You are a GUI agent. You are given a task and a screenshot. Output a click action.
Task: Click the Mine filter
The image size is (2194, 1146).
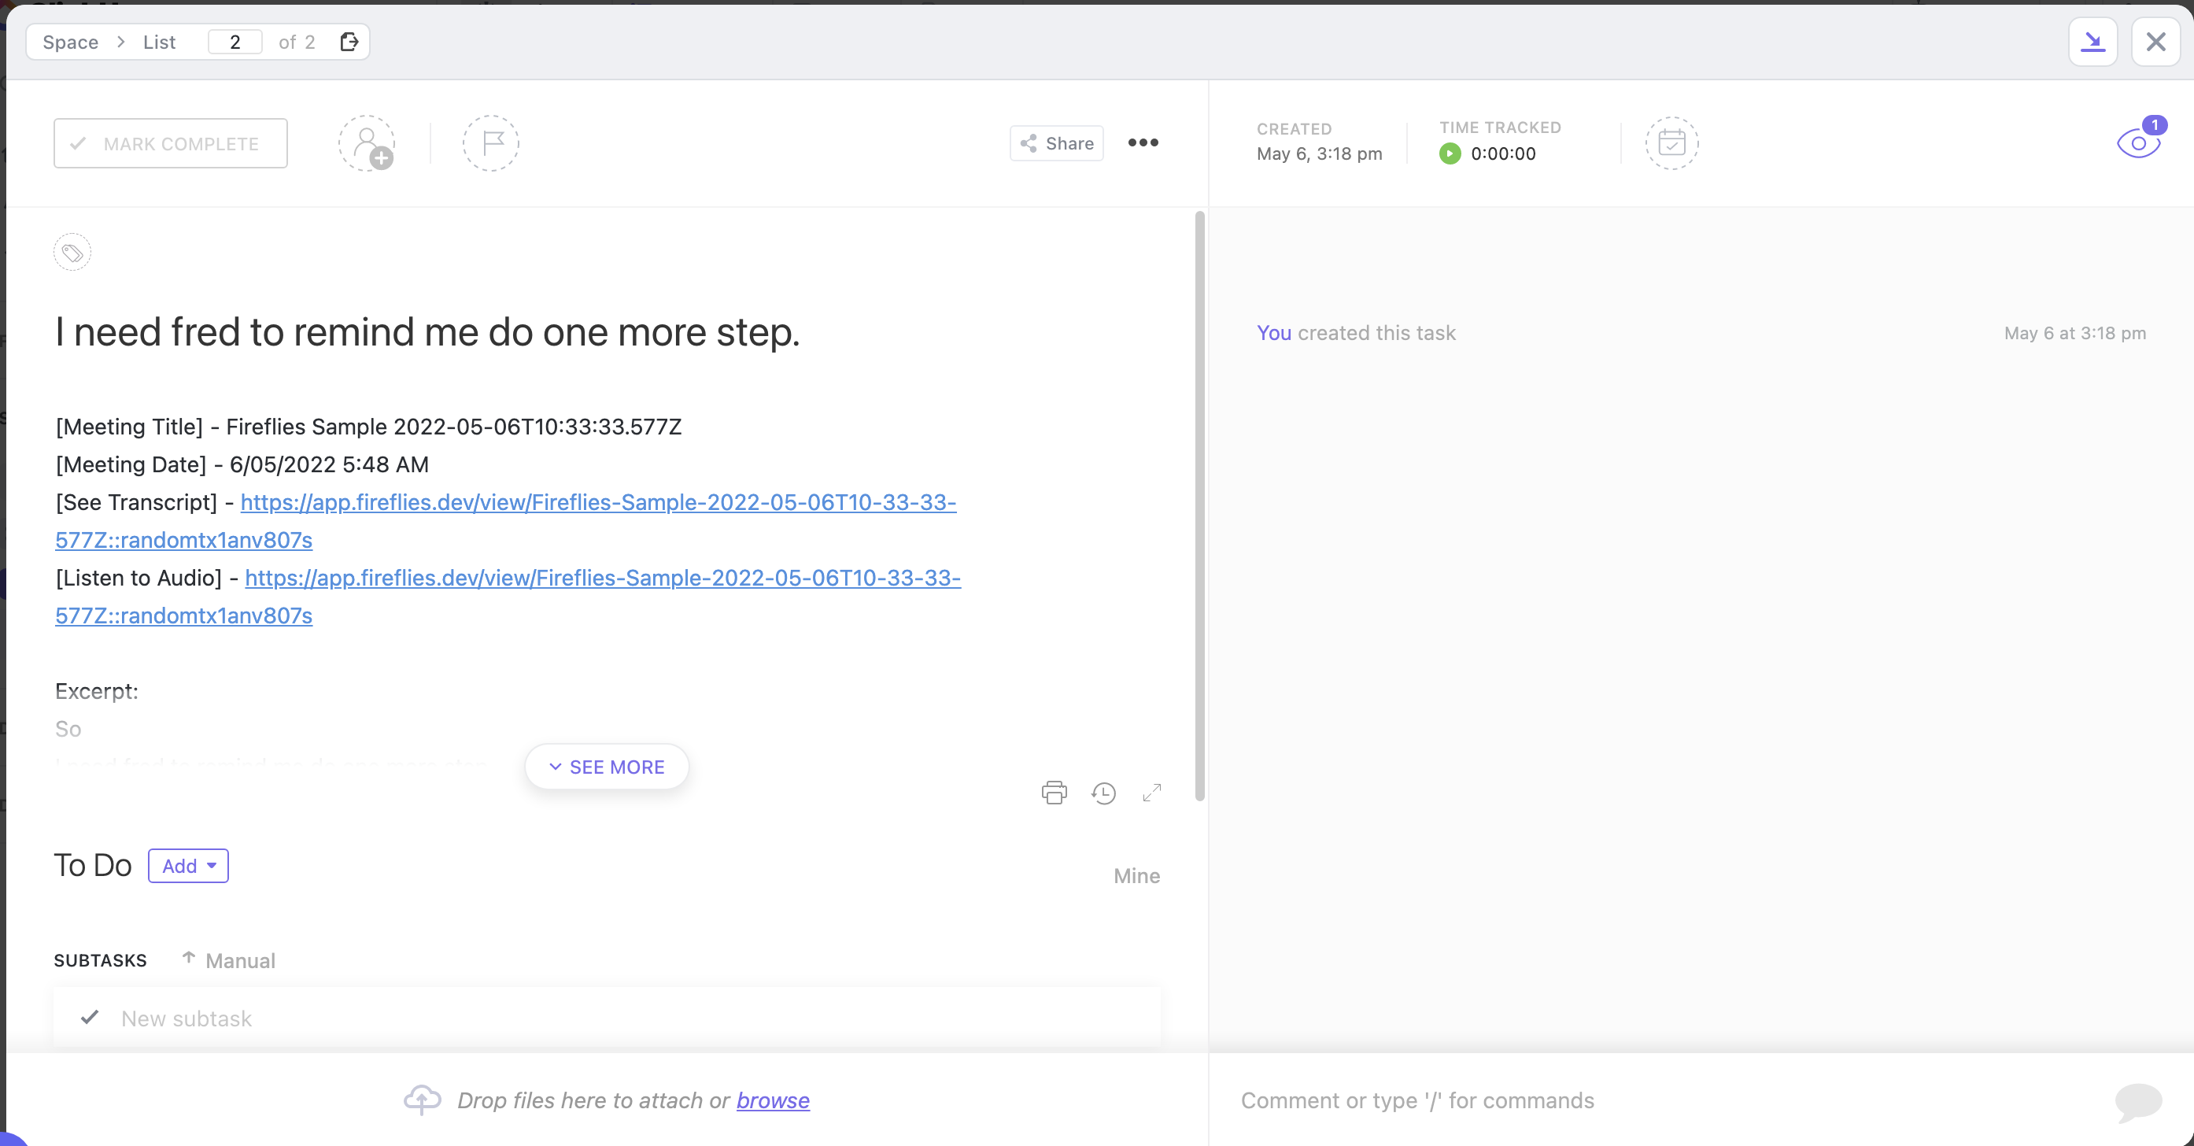point(1136,876)
